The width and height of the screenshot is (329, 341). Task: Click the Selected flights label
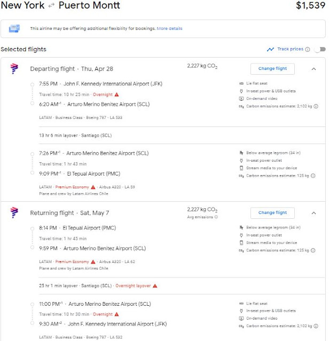[23, 49]
